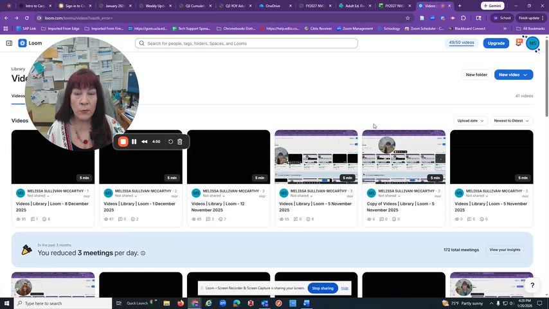The height and width of the screenshot is (309, 549).
Task: Open the help question mark button
Action: click(x=532, y=285)
